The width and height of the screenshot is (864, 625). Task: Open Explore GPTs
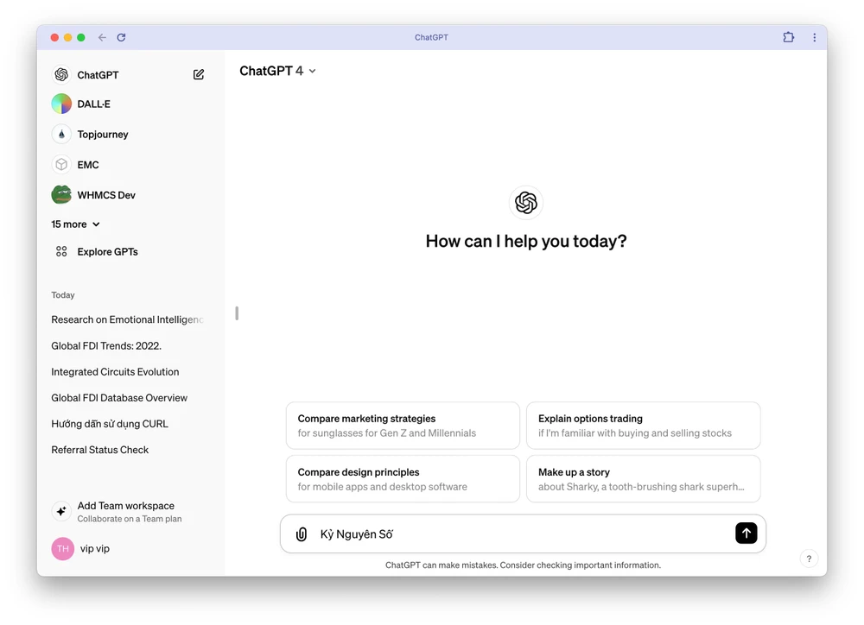pyautogui.click(x=107, y=252)
